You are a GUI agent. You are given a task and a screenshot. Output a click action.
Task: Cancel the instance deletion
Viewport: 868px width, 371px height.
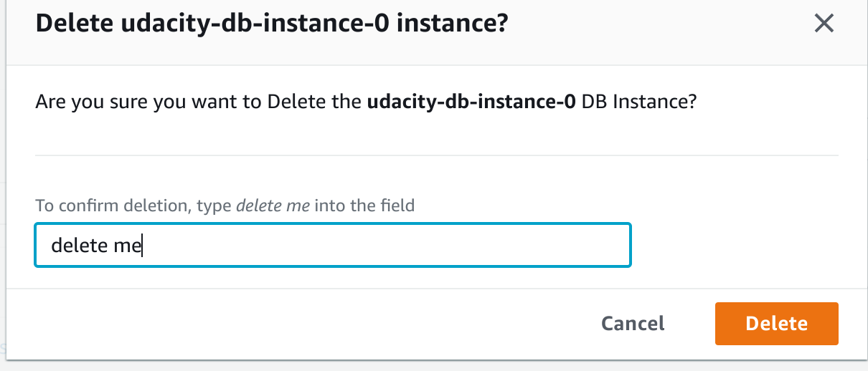[x=633, y=323]
